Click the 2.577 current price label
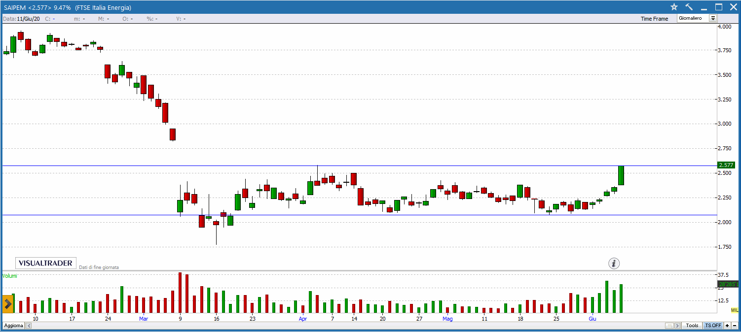Image resolution: width=741 pixels, height=332 pixels. click(x=726, y=165)
